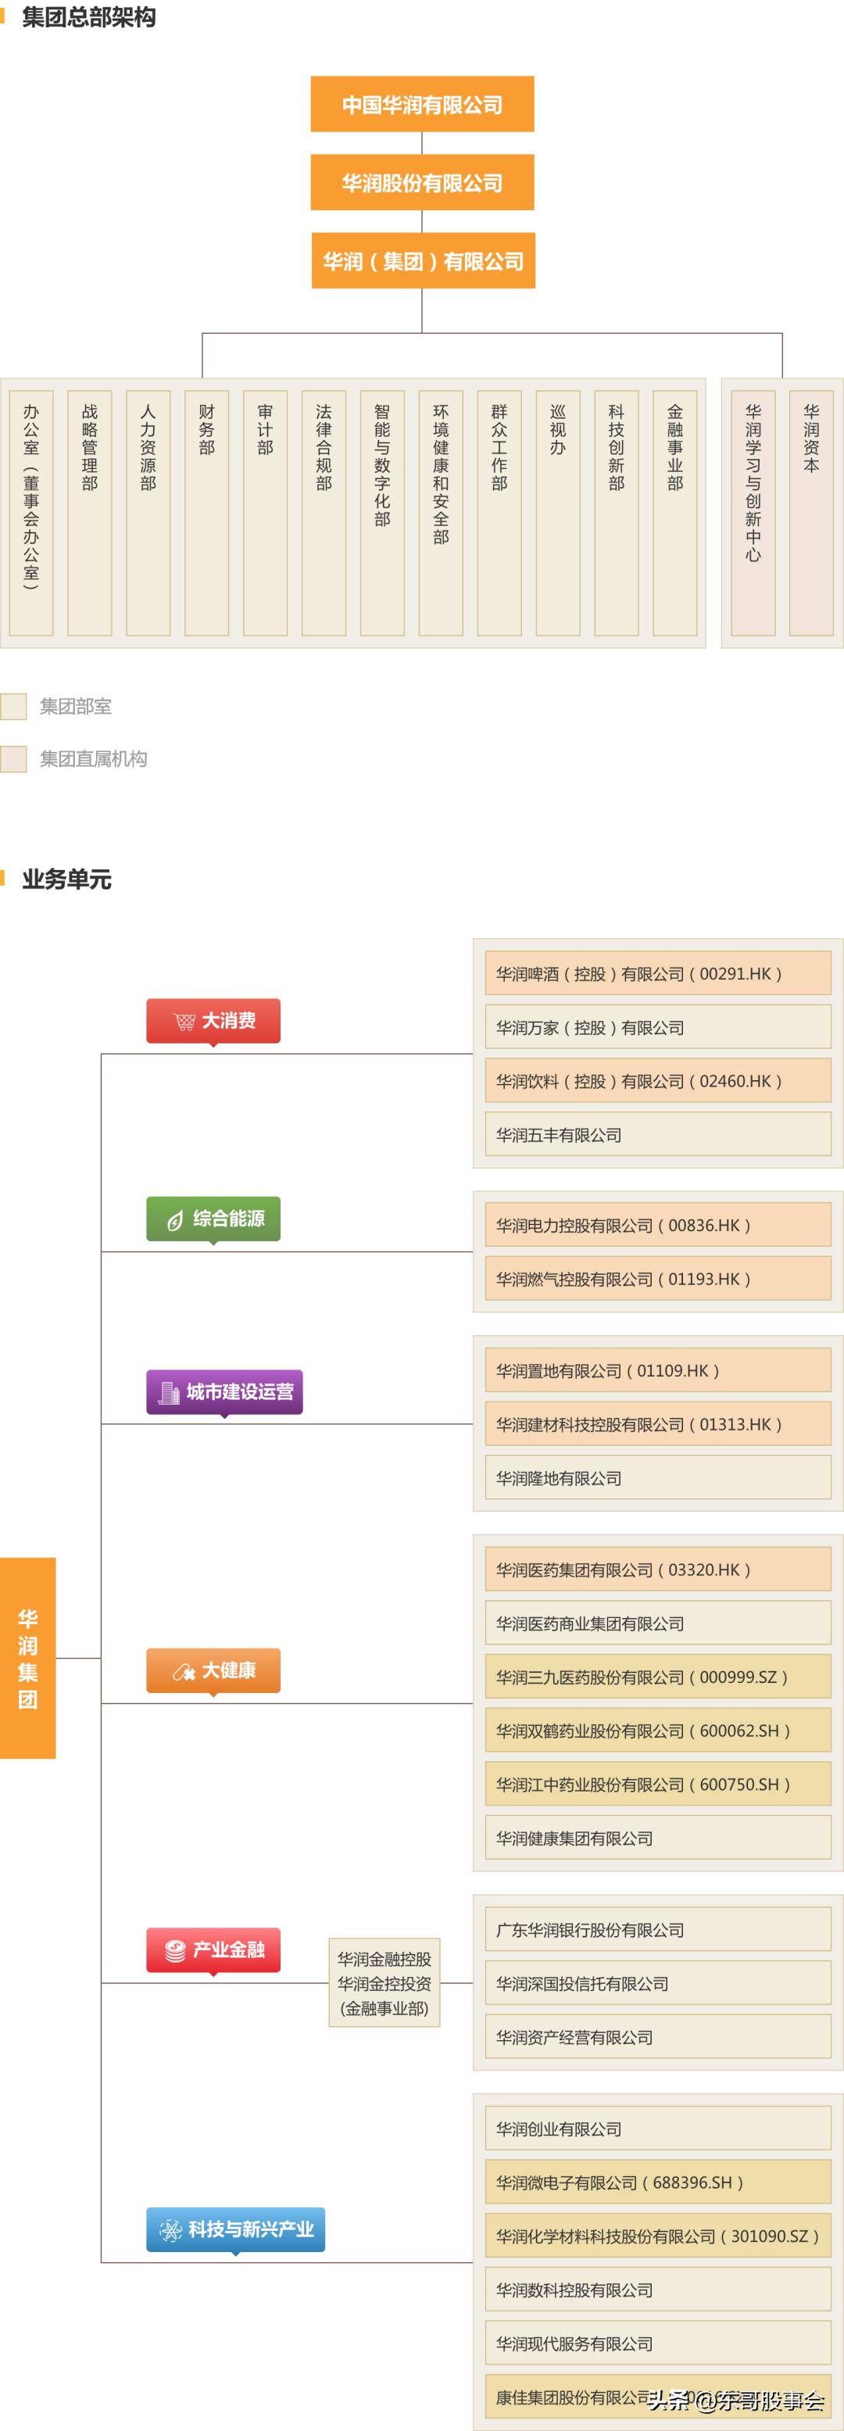
Task: Click the 群众工作部 department column
Action: point(499,514)
